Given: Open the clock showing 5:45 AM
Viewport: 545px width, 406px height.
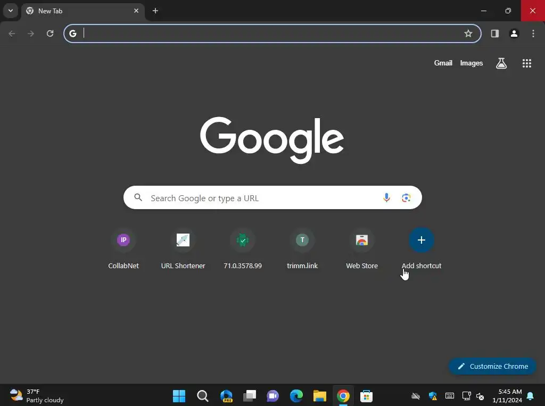Looking at the screenshot, I should [507, 396].
